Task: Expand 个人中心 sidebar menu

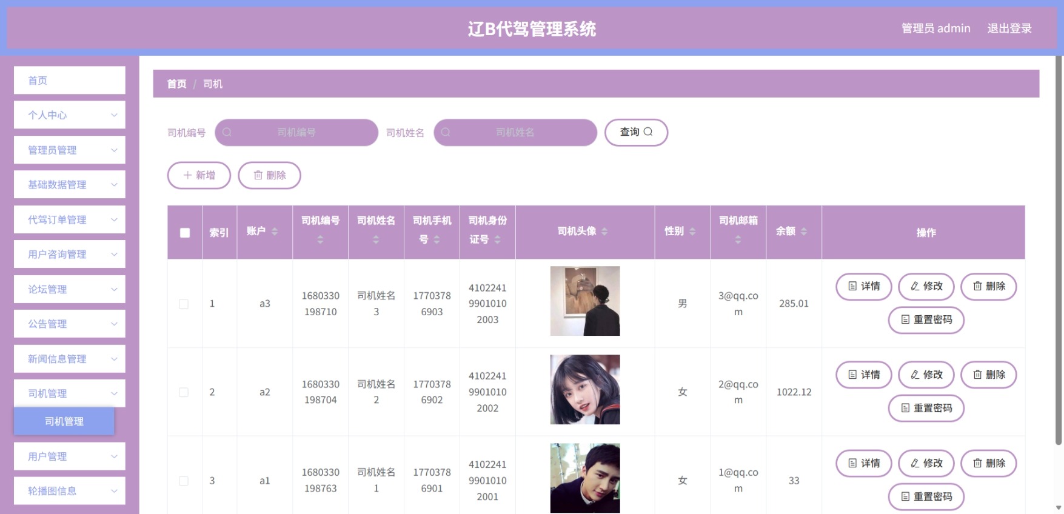Action: 70,115
